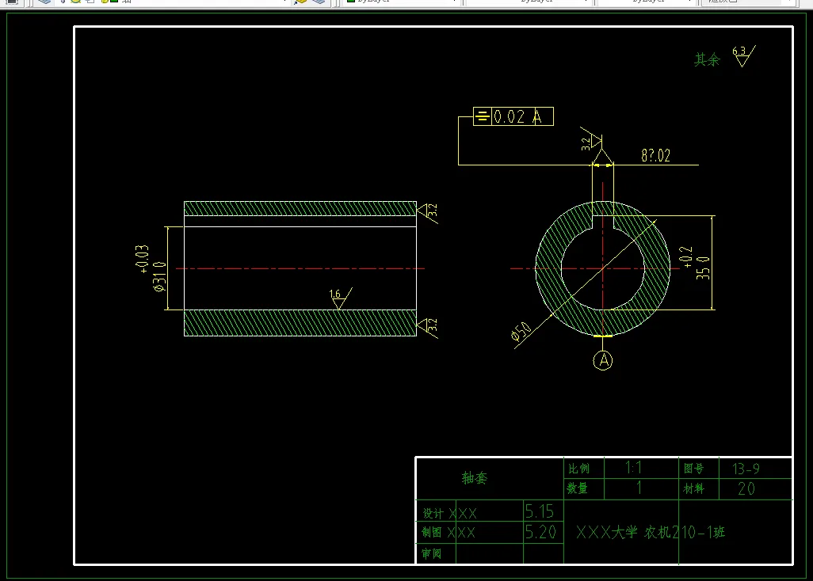
Task: Select the "ø31 0" bore diameter dimension
Action: [160, 276]
